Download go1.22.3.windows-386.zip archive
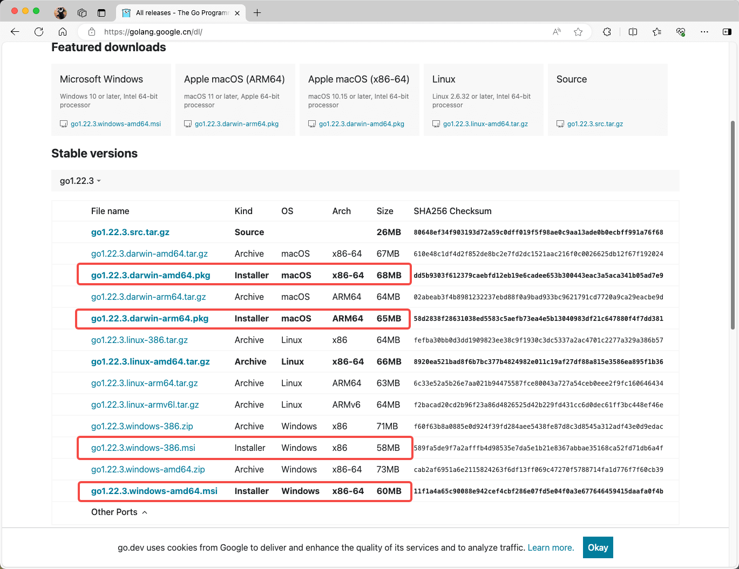 142,426
